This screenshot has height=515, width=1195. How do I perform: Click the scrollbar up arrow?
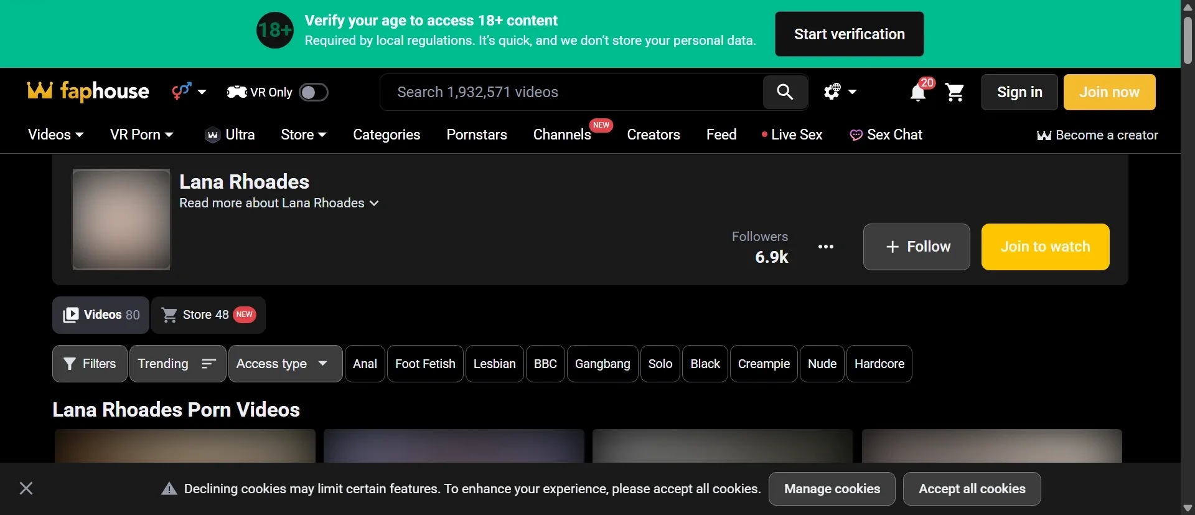pos(1188,7)
